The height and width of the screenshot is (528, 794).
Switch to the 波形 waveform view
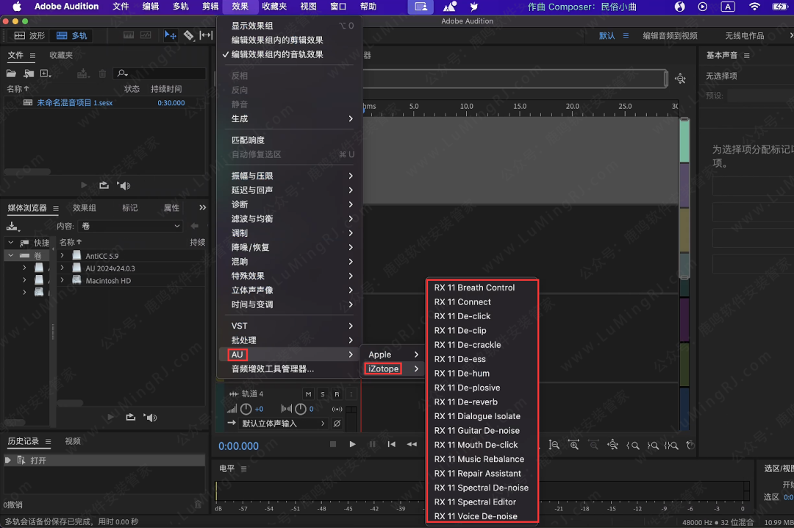tap(30, 35)
